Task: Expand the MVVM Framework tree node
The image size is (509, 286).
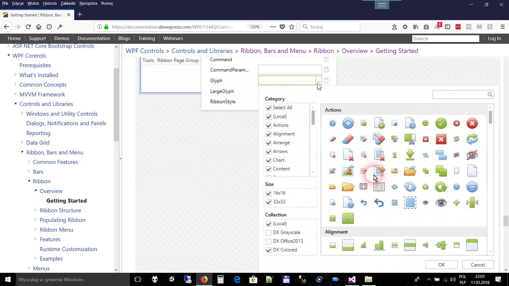Action: [16, 94]
